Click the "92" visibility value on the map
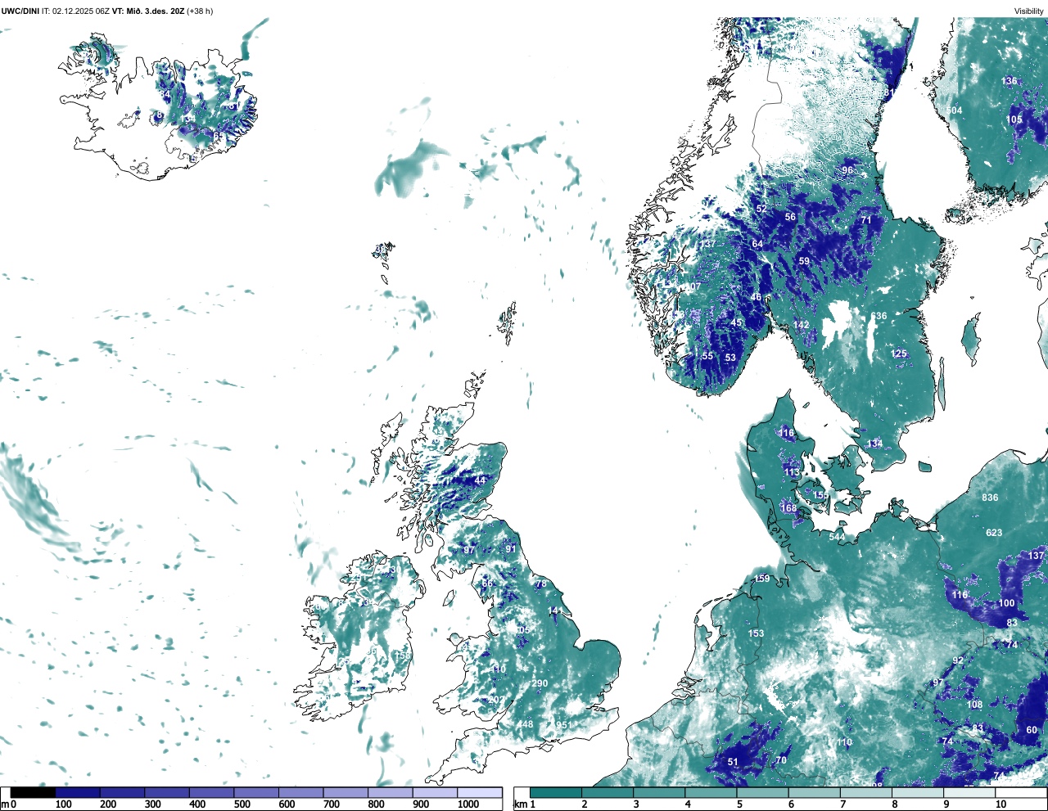Screen dimensions: 1048x811 tap(958, 661)
